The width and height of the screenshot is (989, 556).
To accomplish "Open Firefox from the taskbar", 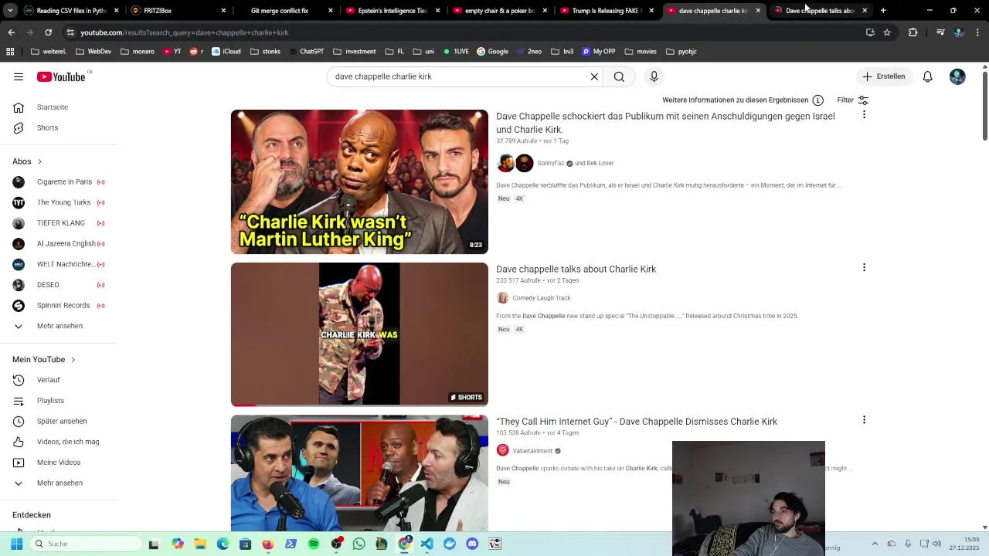I will pos(268,544).
